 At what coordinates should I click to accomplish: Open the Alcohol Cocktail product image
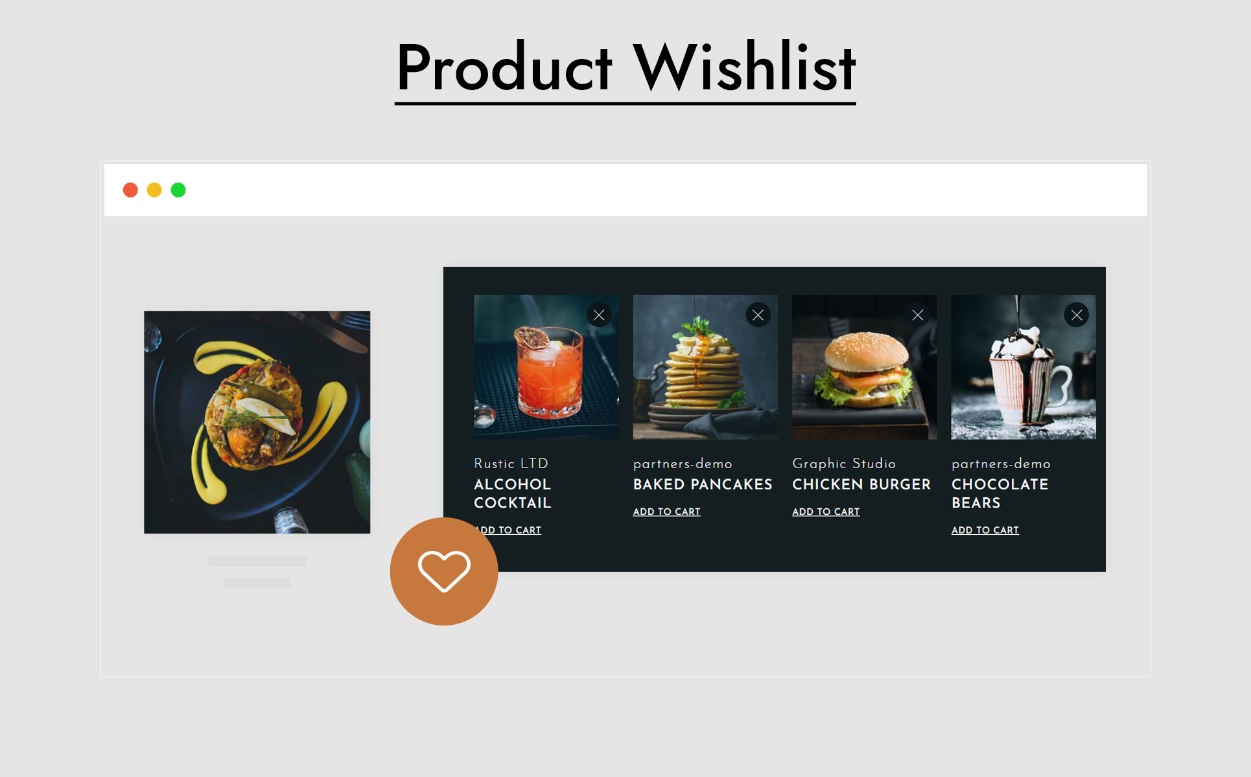546,367
